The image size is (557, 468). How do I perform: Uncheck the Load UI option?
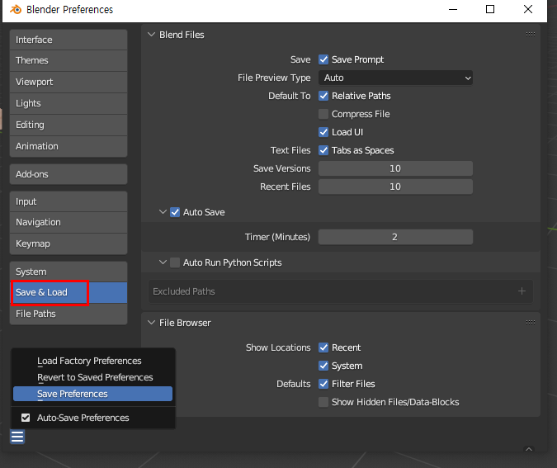click(323, 132)
